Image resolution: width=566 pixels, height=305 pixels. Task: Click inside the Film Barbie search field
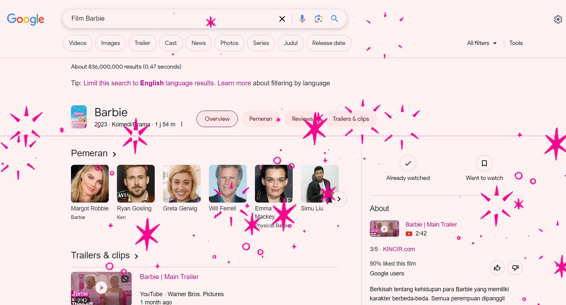point(171,19)
